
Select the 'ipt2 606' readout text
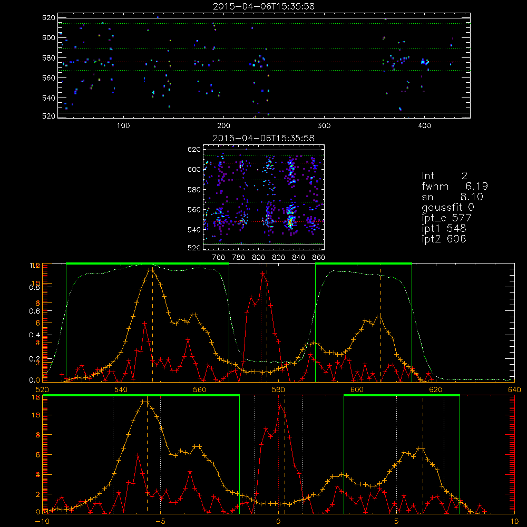click(444, 239)
